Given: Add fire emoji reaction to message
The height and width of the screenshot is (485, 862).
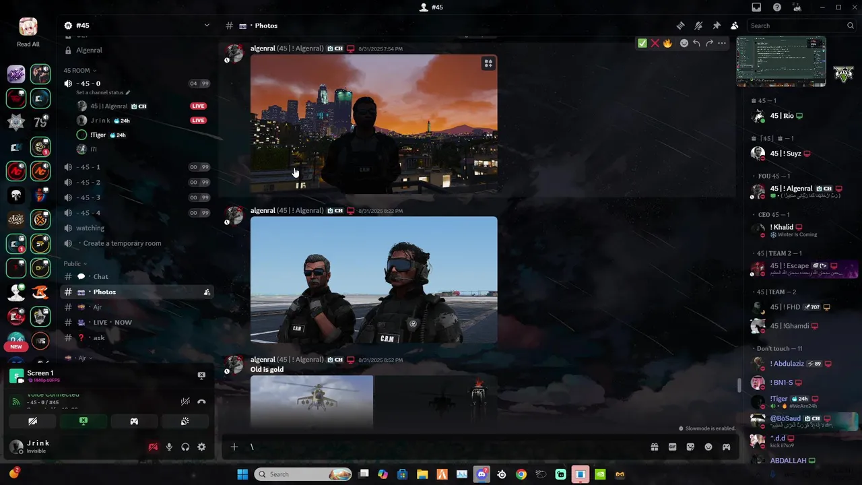Looking at the screenshot, I should tap(667, 43).
